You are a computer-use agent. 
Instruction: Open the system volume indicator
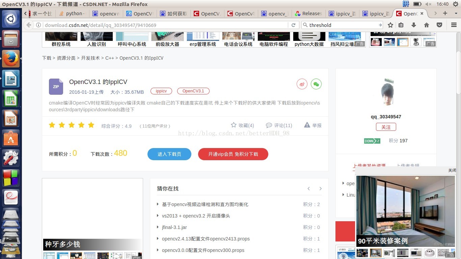pos(428,4)
